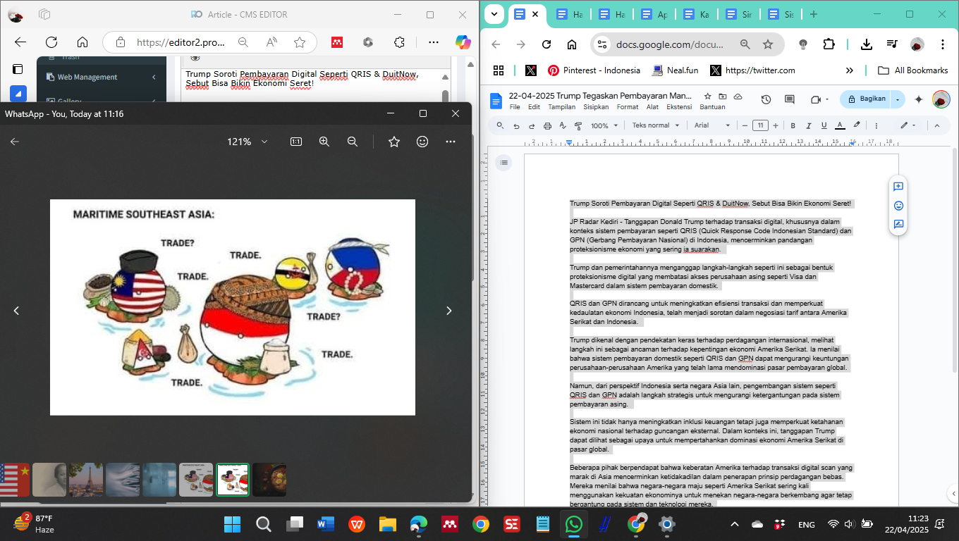Open Copilot in Edge toolbar
Screen dimensions: 959x541
pos(463,42)
